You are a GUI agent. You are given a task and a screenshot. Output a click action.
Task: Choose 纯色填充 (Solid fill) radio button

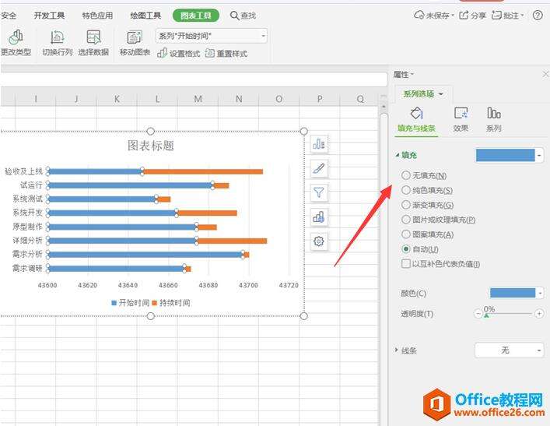tap(406, 190)
